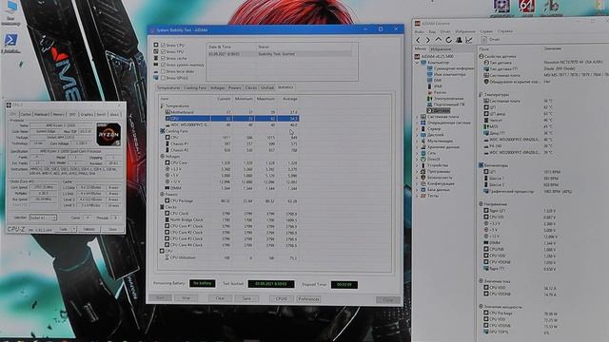Expand the Display node in AIDA64 tree
Screen dimensions: 609x342
[418, 135]
